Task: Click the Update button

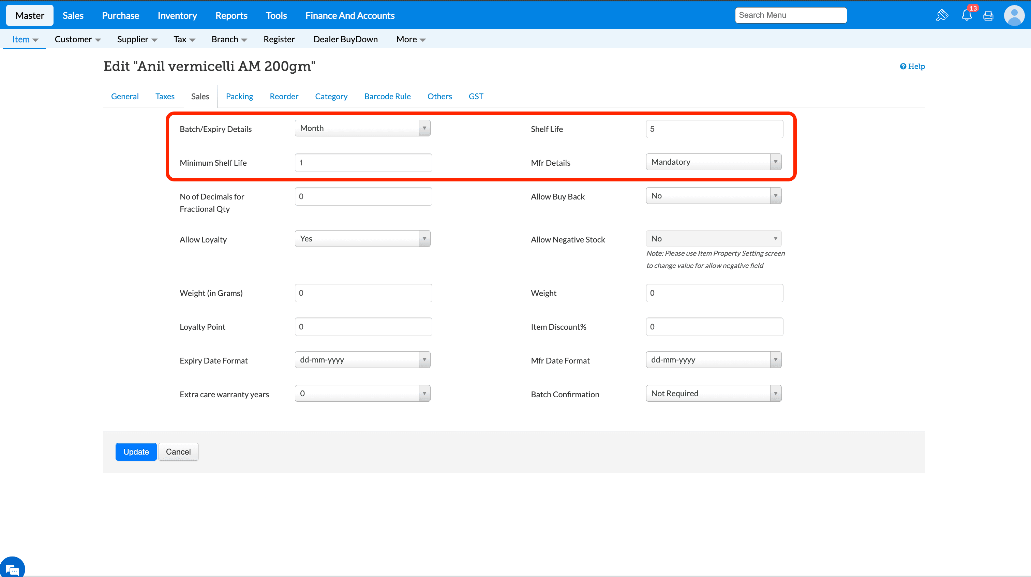Action: 136,452
